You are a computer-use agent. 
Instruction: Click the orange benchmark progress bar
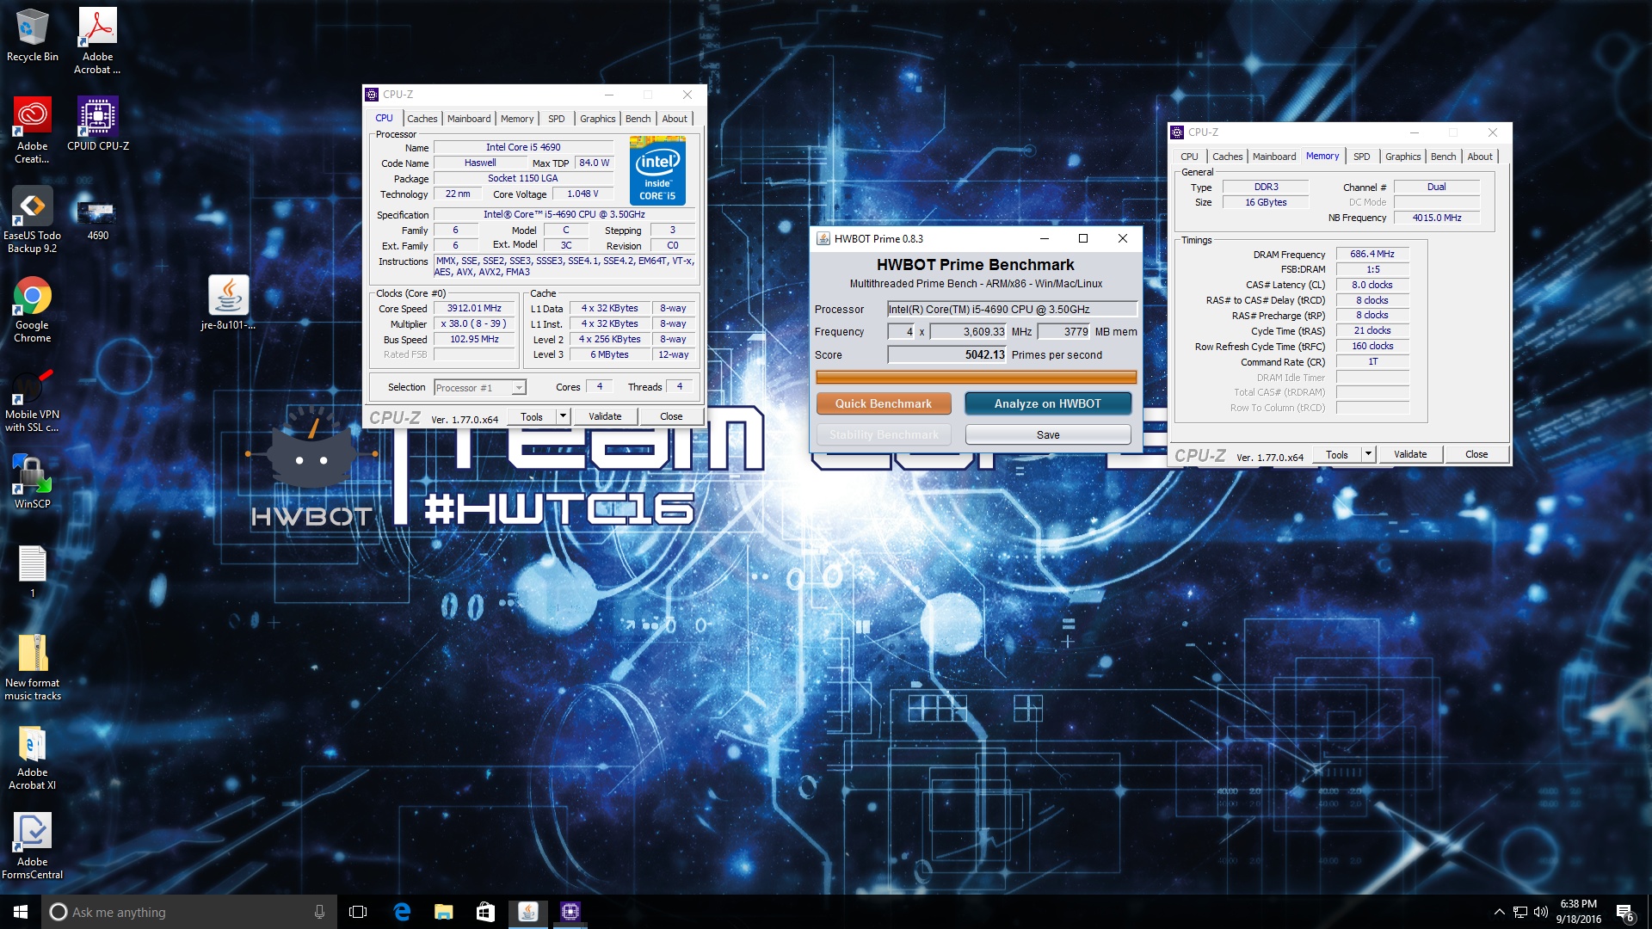(x=977, y=377)
